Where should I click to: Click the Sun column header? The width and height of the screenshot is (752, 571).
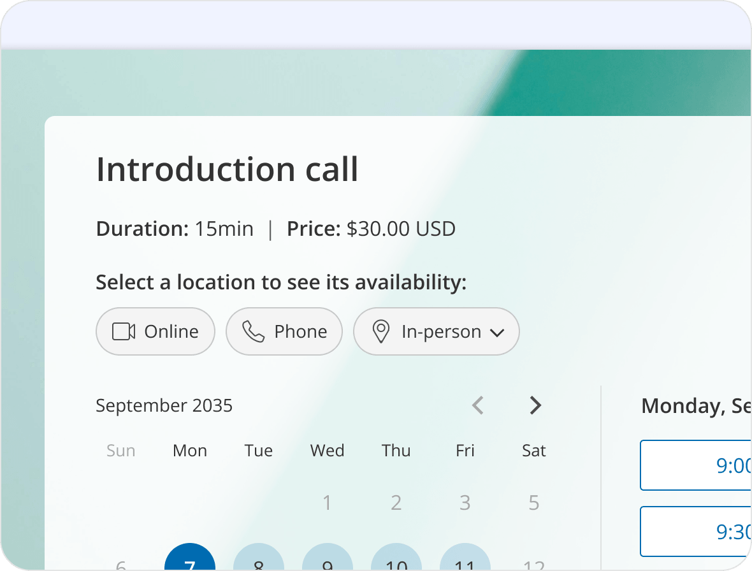point(121,451)
